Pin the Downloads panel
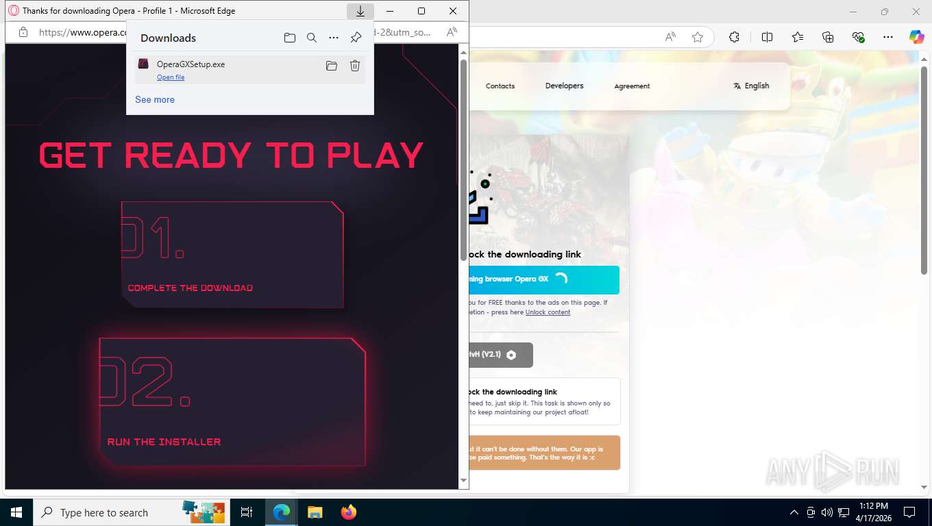Screen dimensions: 932x526 pyautogui.click(x=356, y=38)
